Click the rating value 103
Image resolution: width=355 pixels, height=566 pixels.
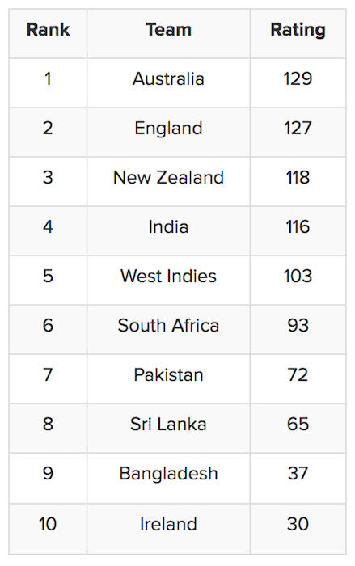[298, 277]
